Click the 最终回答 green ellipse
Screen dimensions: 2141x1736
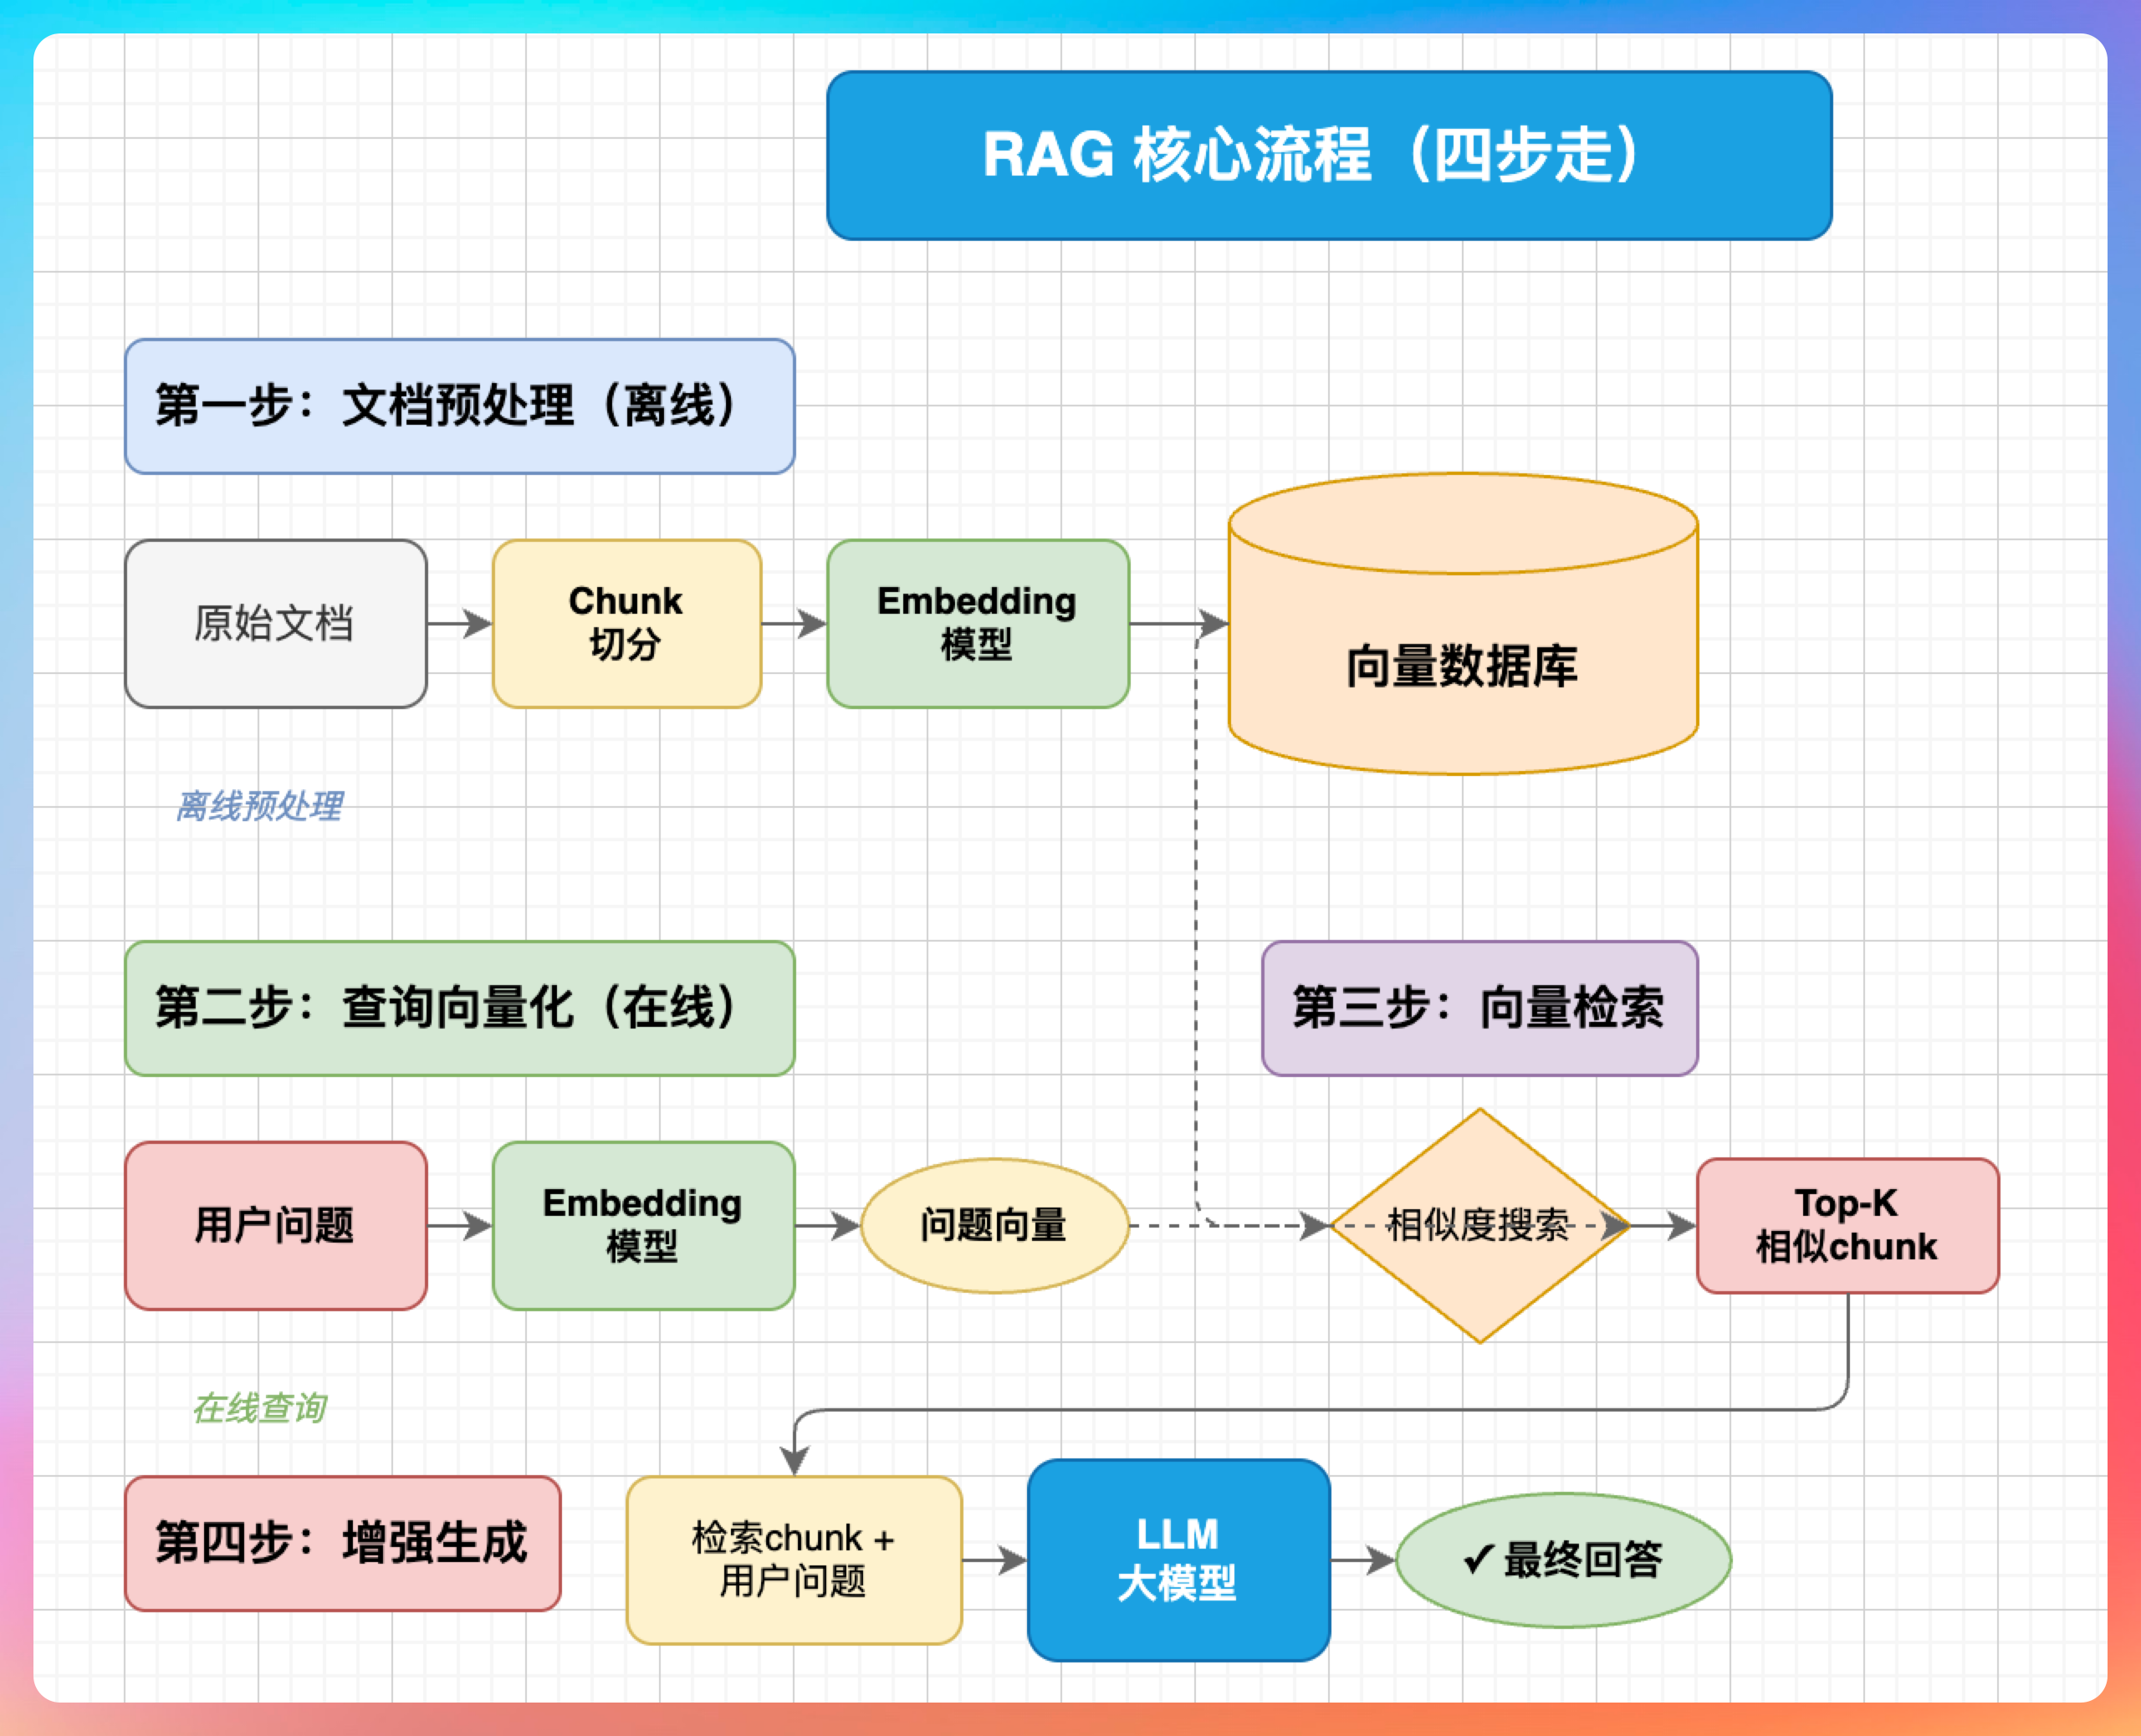[1563, 1560]
